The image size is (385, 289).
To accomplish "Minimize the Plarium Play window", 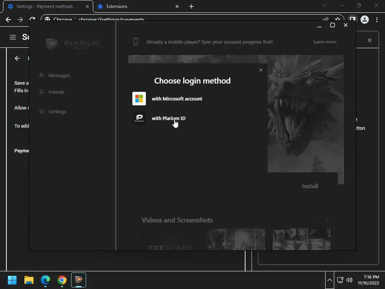I will pos(319,25).
